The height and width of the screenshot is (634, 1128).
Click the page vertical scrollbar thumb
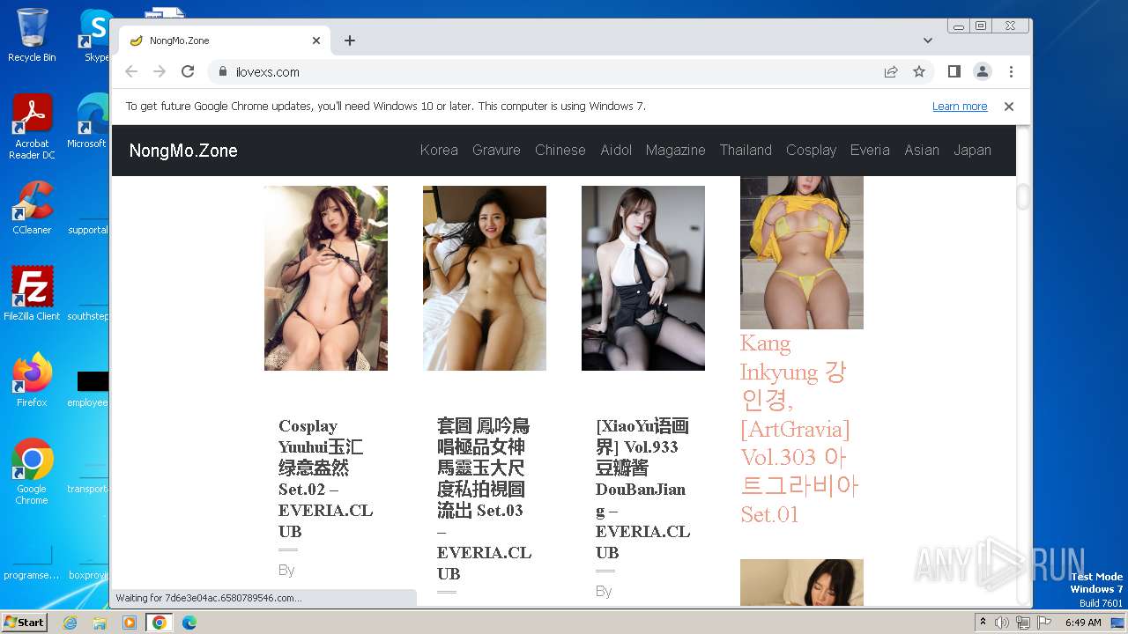(1023, 197)
